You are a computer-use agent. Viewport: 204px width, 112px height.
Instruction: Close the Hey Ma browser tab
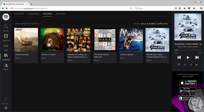point(27,4)
